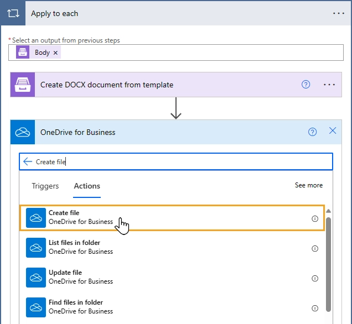Image resolution: width=352 pixels, height=324 pixels.
Task: Click the Update file OneDrive icon
Action: (36, 278)
